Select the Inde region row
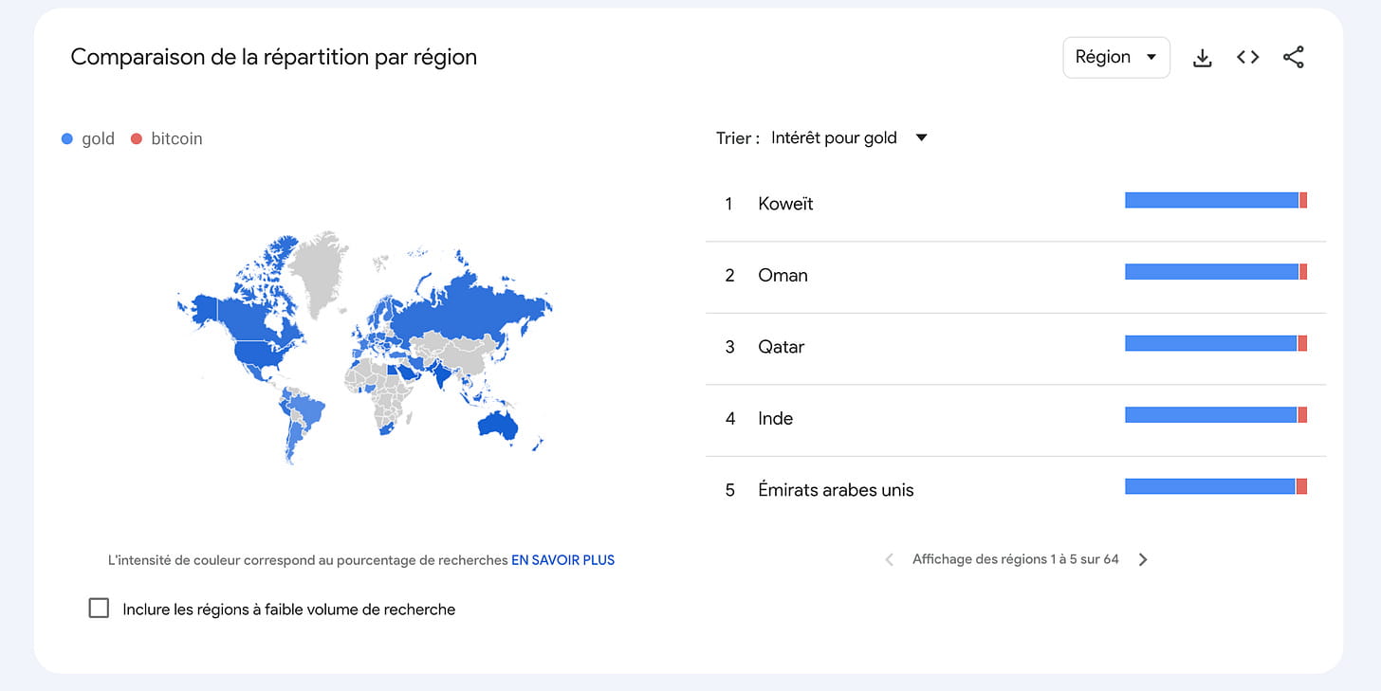Image resolution: width=1381 pixels, height=691 pixels. click(x=775, y=419)
